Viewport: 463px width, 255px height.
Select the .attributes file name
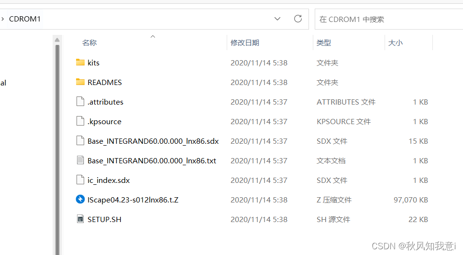pos(105,102)
